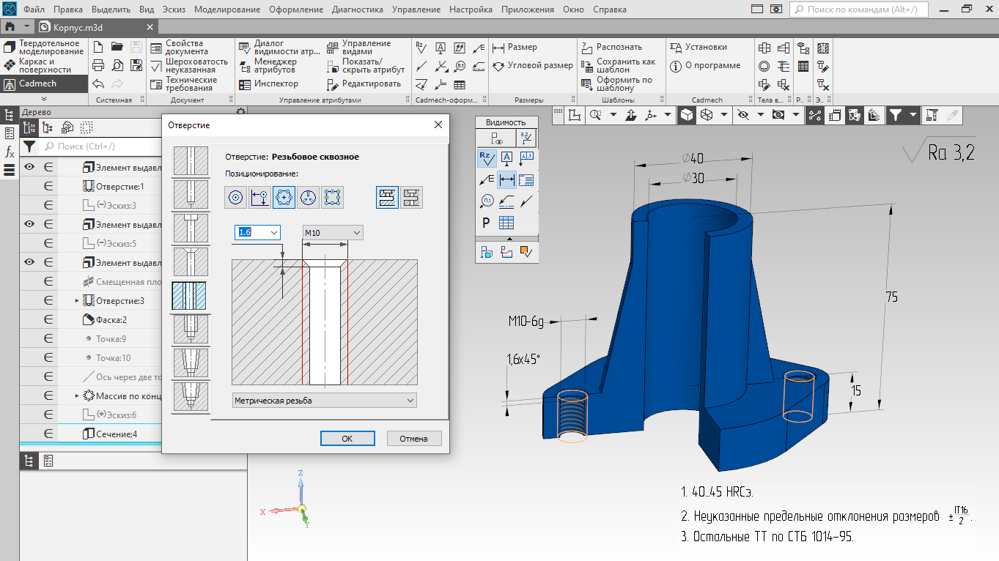
Task: Choose circular pattern positioning option
Action: 284,197
